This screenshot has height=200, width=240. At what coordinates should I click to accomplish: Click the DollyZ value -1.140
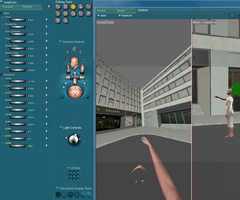point(31,82)
